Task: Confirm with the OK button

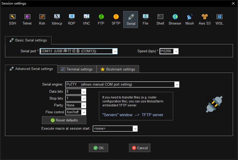Action: [x=98, y=148]
